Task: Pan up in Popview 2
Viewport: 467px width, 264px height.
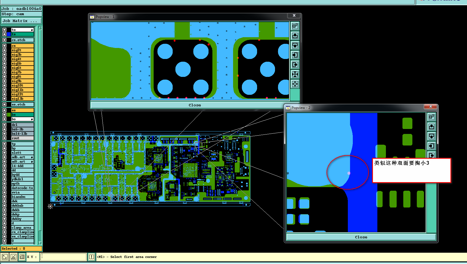Action: (431, 126)
